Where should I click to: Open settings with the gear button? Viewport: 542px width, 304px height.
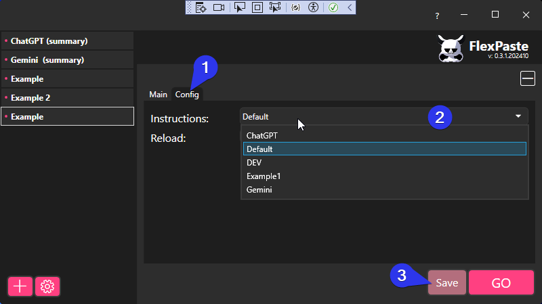click(x=47, y=286)
